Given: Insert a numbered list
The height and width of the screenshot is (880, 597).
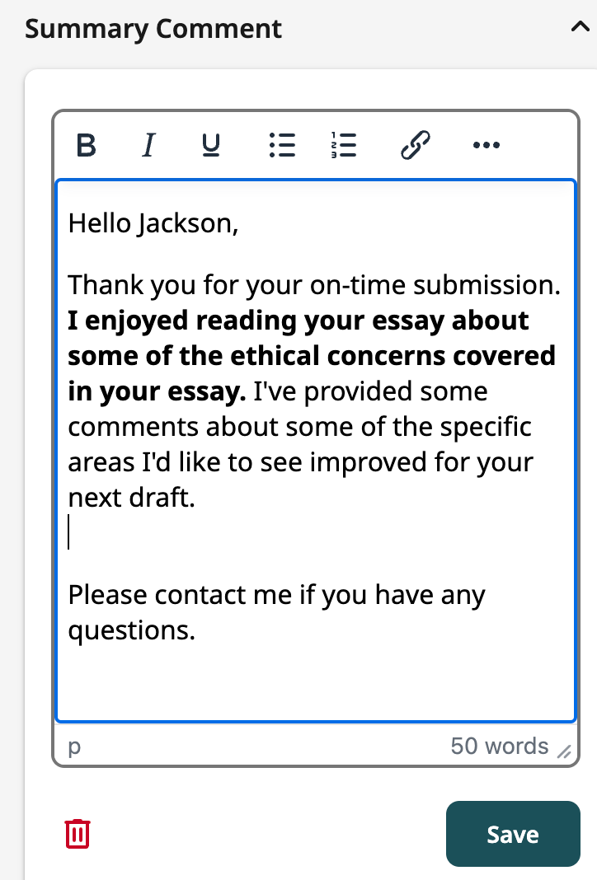Looking at the screenshot, I should click(x=344, y=145).
